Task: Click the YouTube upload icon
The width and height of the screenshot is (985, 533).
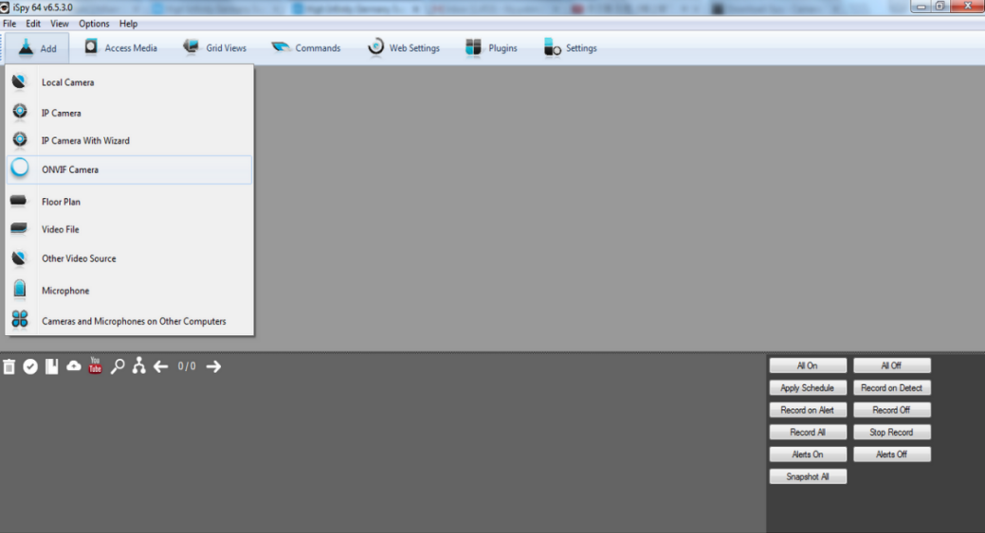Action: (x=95, y=364)
